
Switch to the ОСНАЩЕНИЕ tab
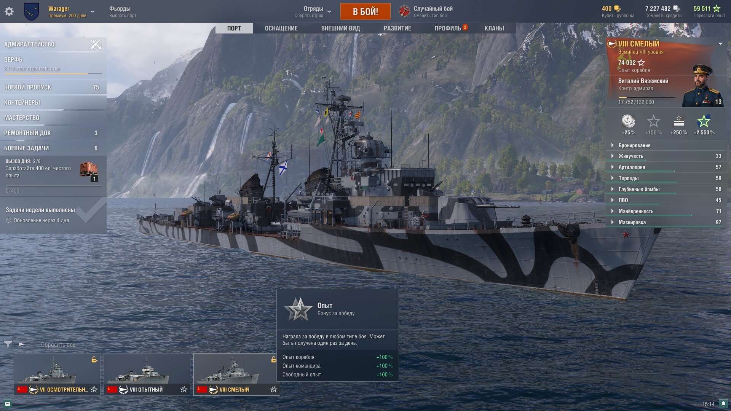281,28
